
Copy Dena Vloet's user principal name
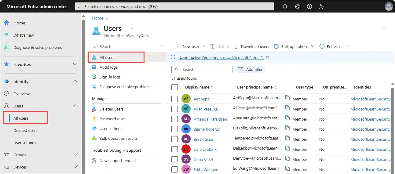click(287, 158)
